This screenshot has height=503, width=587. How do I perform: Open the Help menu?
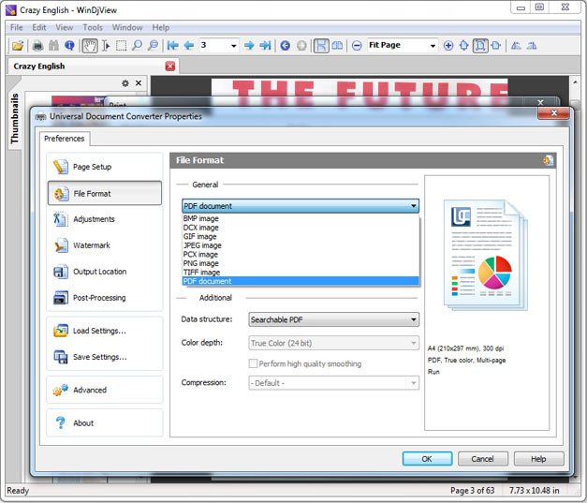[161, 27]
